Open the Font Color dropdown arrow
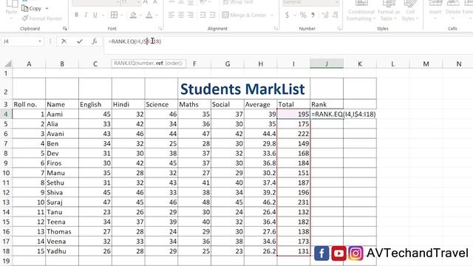The width and height of the screenshot is (473, 266). pyautogui.click(x=157, y=15)
